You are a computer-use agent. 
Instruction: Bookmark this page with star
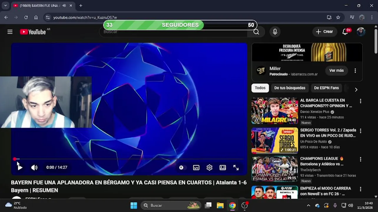click(x=338, y=17)
